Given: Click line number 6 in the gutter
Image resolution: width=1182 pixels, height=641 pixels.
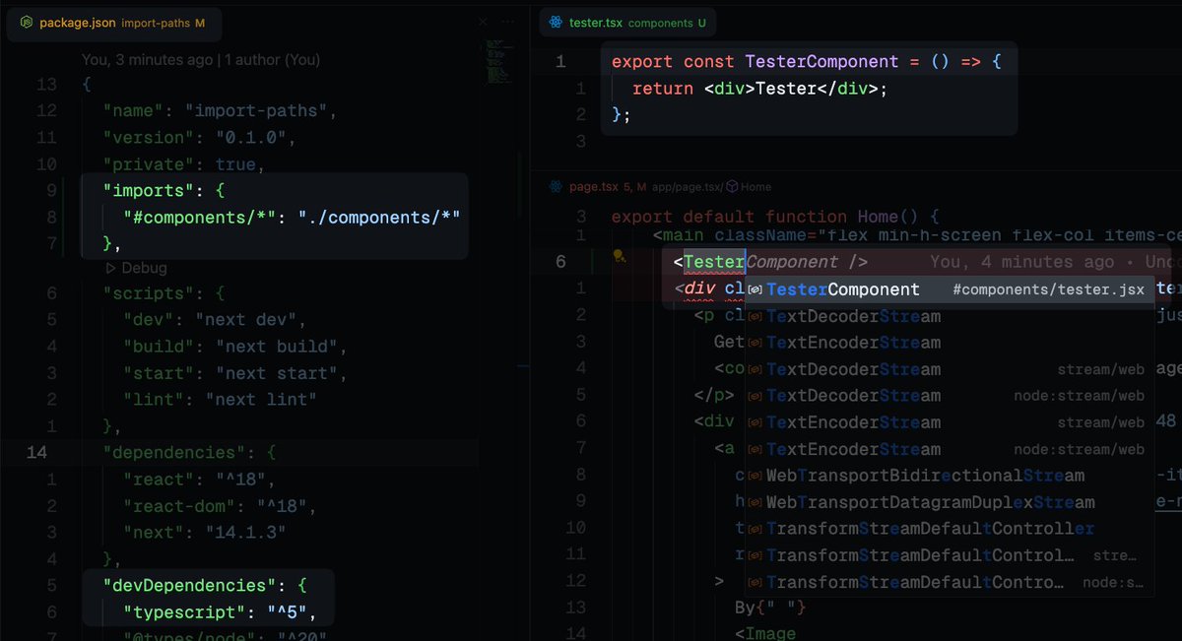Looking at the screenshot, I should click(x=559, y=261).
